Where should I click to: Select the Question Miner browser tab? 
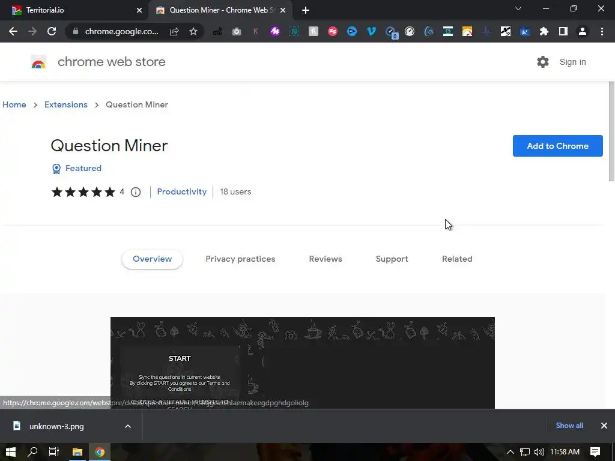pyautogui.click(x=220, y=10)
